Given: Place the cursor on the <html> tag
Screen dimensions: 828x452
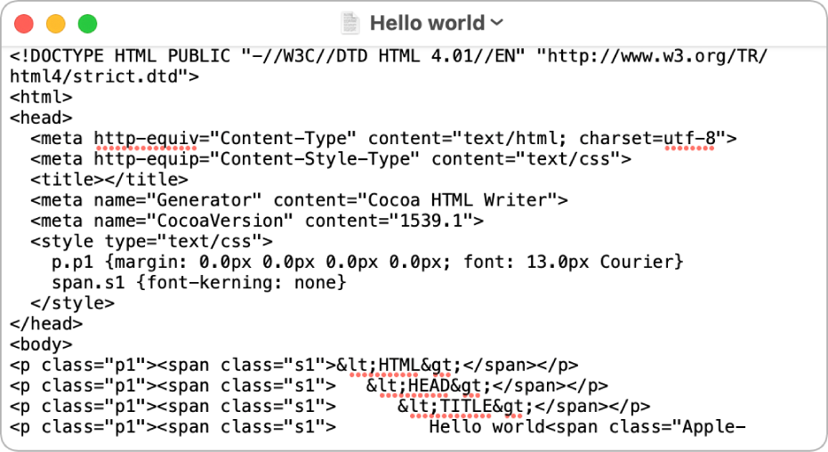Looking at the screenshot, I should pos(41,97).
